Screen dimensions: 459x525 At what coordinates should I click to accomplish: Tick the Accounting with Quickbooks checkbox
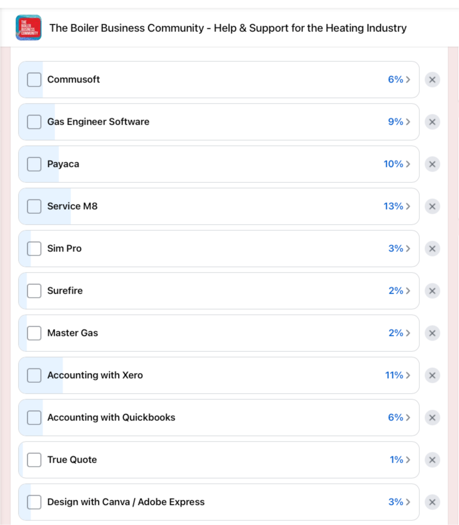[x=34, y=418]
